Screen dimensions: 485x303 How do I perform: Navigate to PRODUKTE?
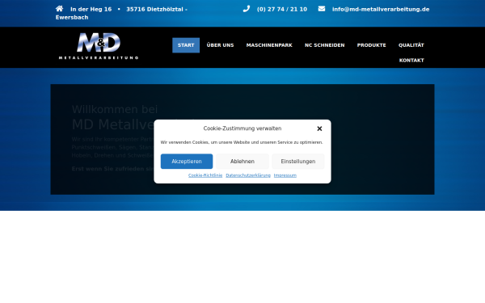[372, 45]
